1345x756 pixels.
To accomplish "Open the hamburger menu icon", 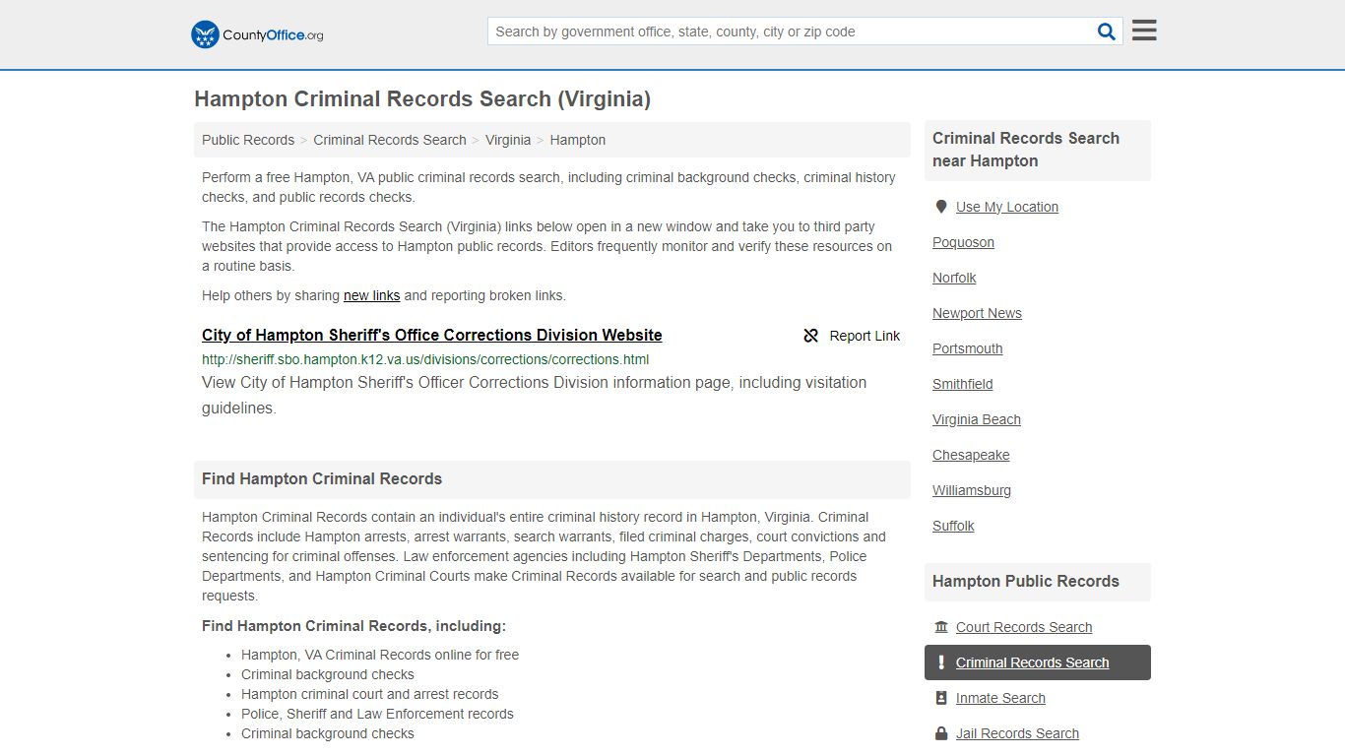I will 1144,31.
